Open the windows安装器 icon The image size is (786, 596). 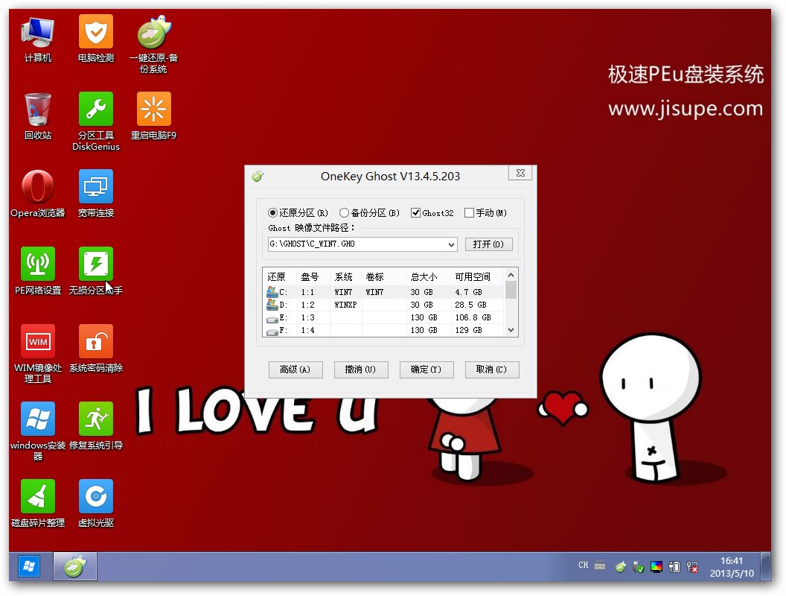click(x=38, y=432)
